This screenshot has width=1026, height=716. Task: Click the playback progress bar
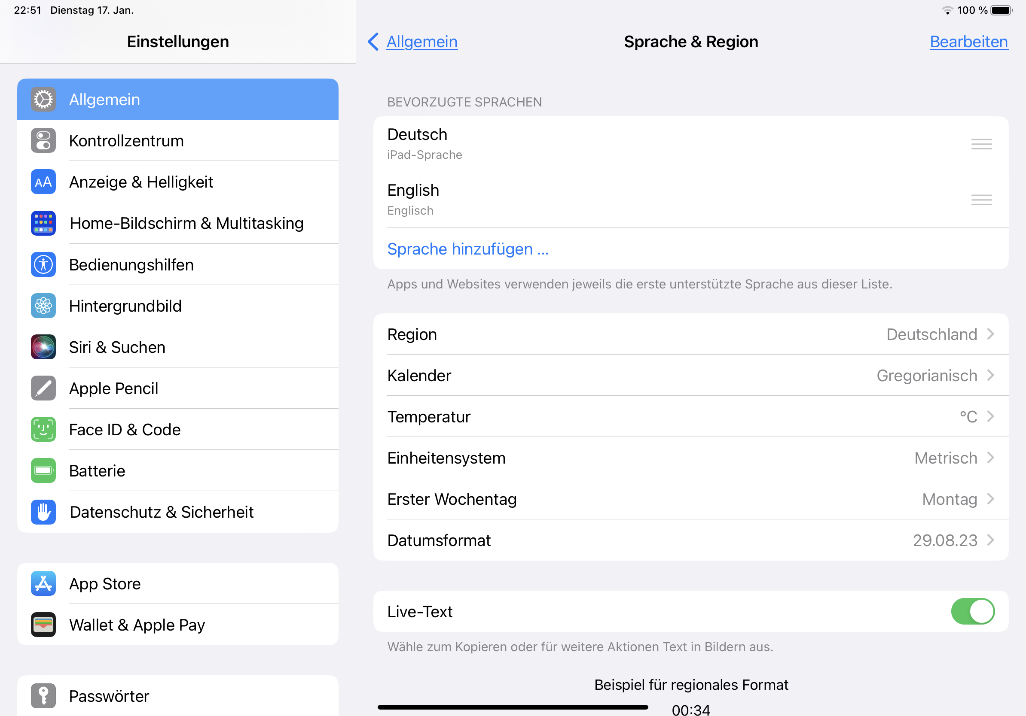tap(513, 707)
